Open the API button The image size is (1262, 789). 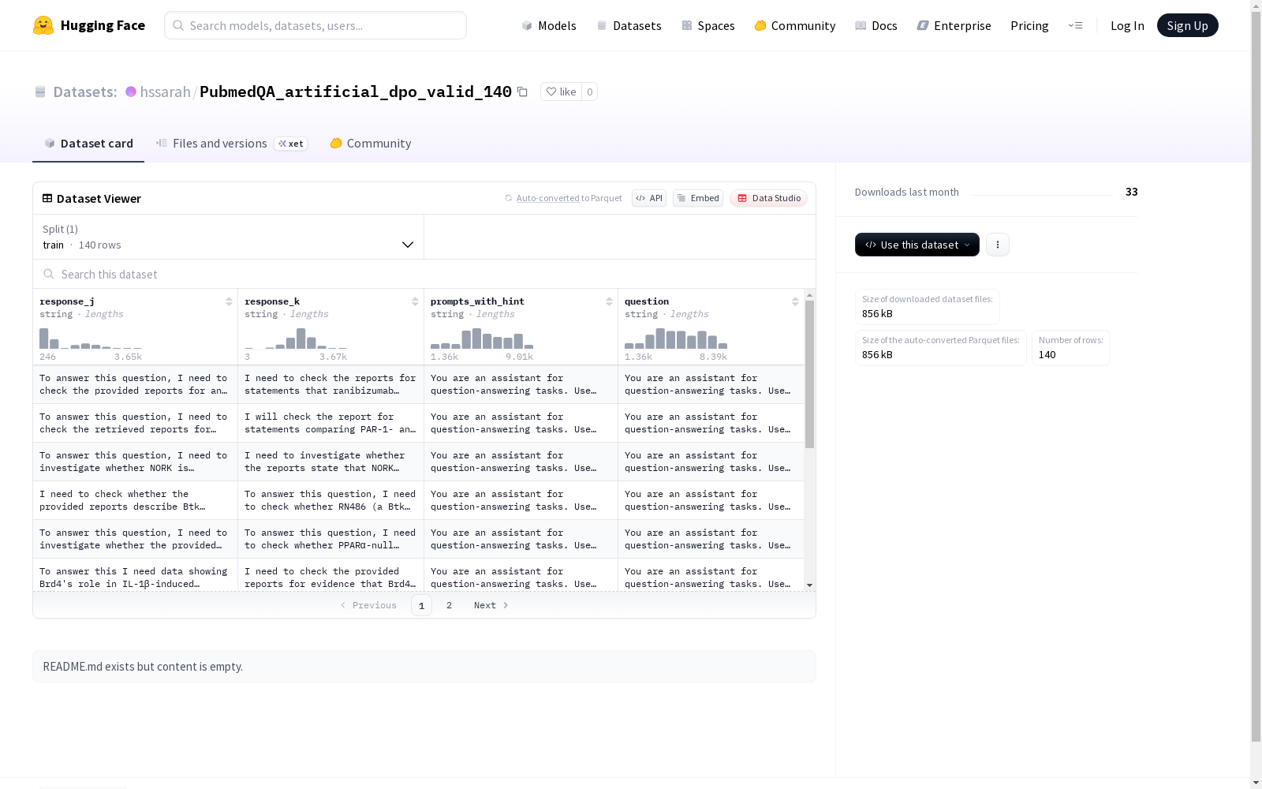point(649,198)
